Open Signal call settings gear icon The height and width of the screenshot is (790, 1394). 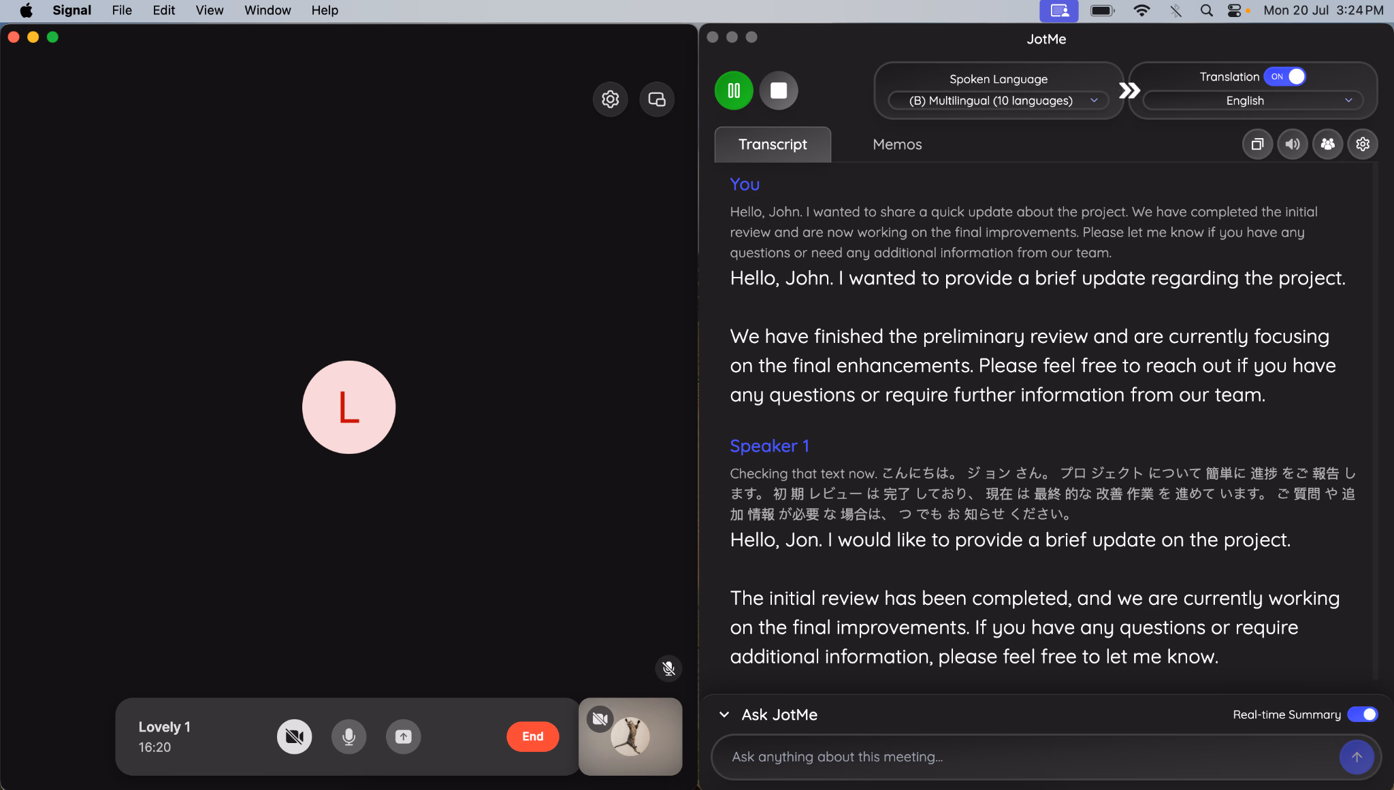pyautogui.click(x=610, y=99)
